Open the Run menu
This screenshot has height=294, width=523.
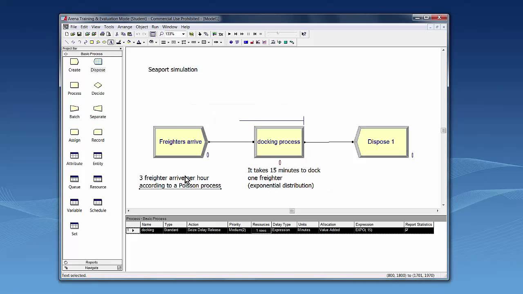tap(155, 27)
